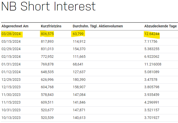
Task: Click the 02/15/2024 date cell
Action: [x=11, y=57]
